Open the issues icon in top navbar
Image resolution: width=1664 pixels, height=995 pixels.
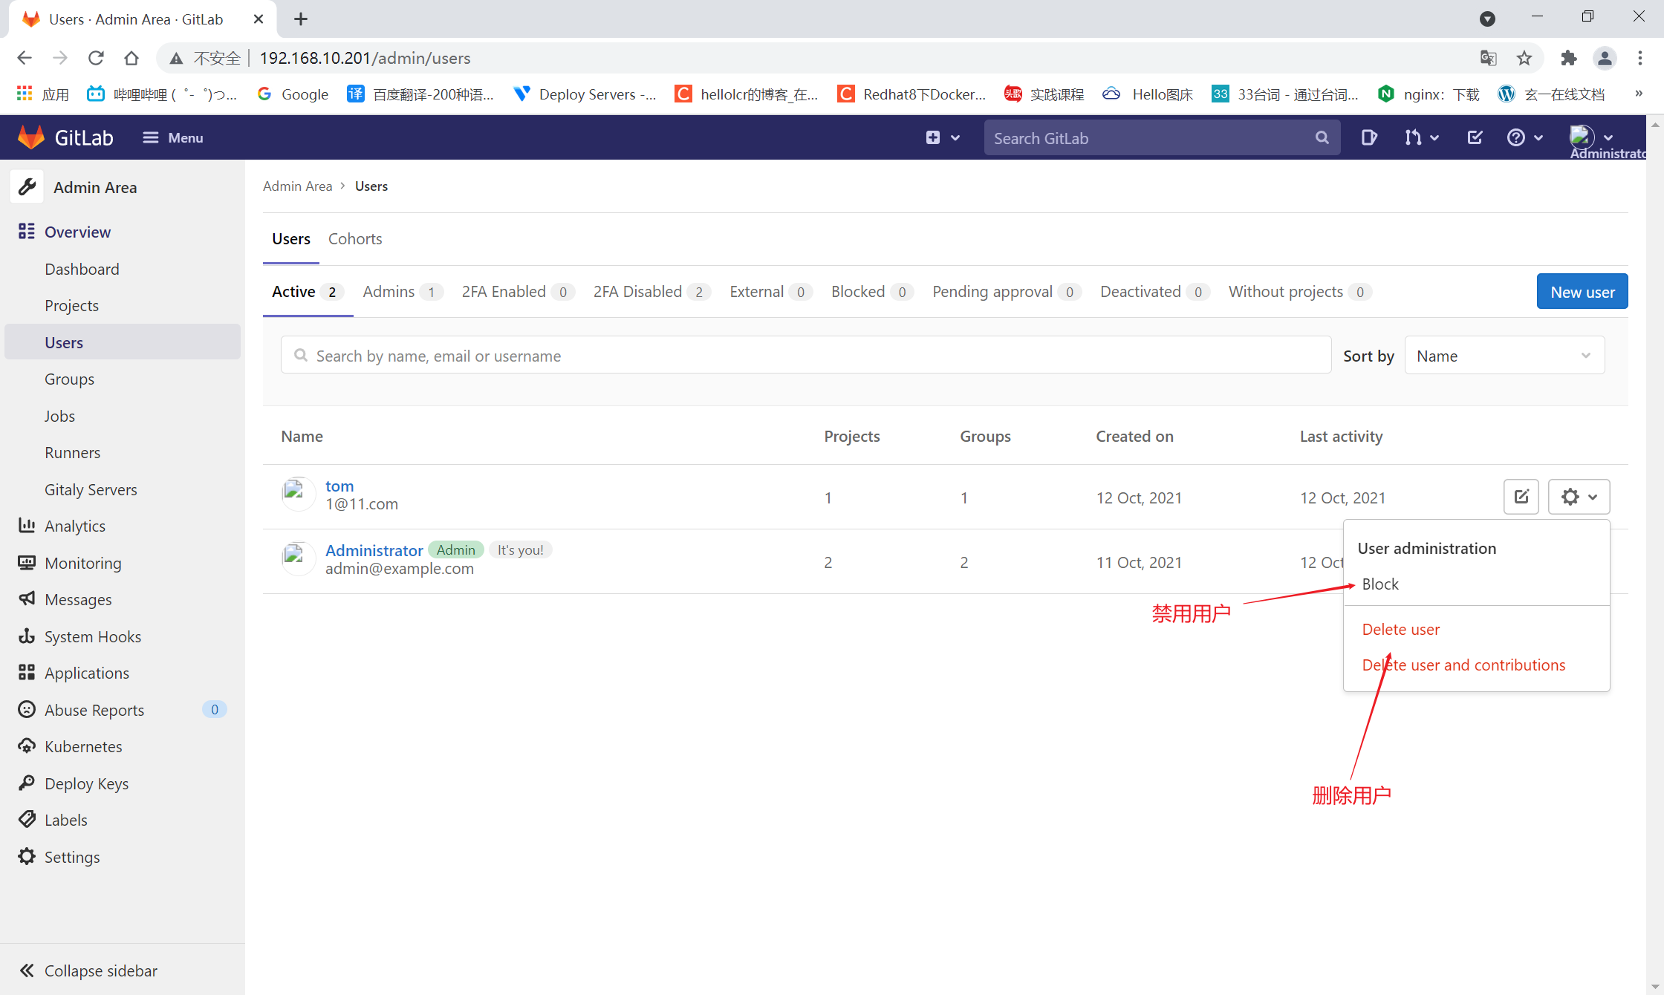point(1369,137)
